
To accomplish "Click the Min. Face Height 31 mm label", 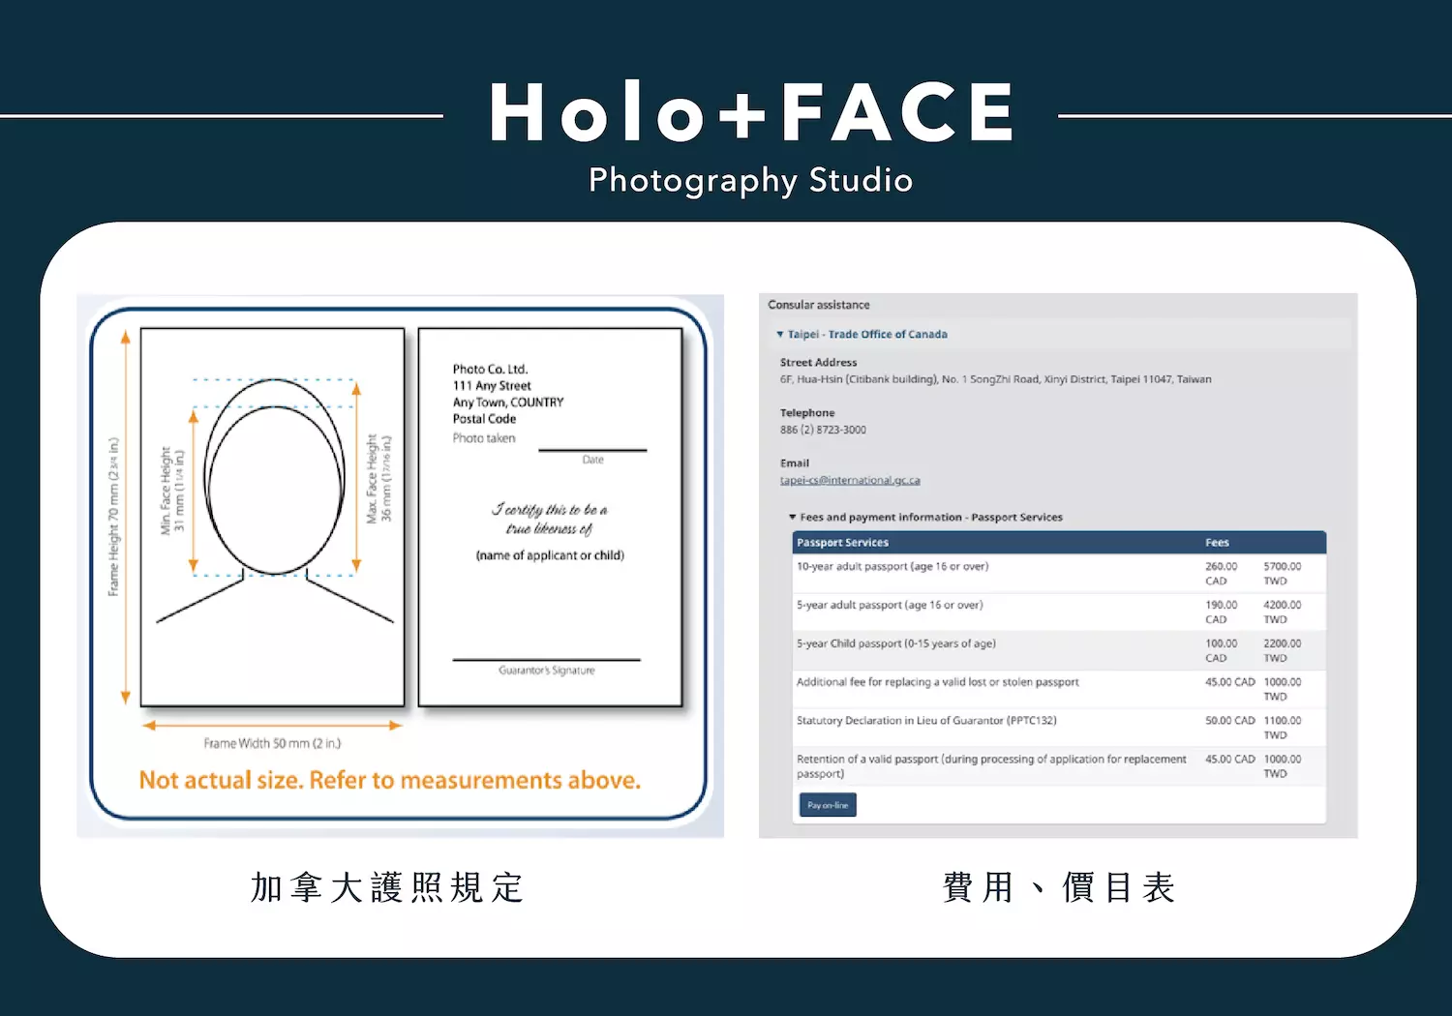I will [x=172, y=491].
